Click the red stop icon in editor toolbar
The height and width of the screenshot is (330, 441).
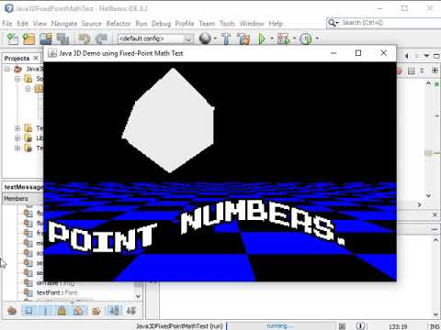pos(400,71)
